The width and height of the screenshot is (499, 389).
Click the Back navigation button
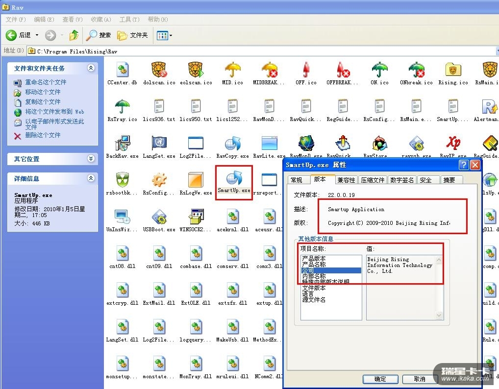[18, 35]
